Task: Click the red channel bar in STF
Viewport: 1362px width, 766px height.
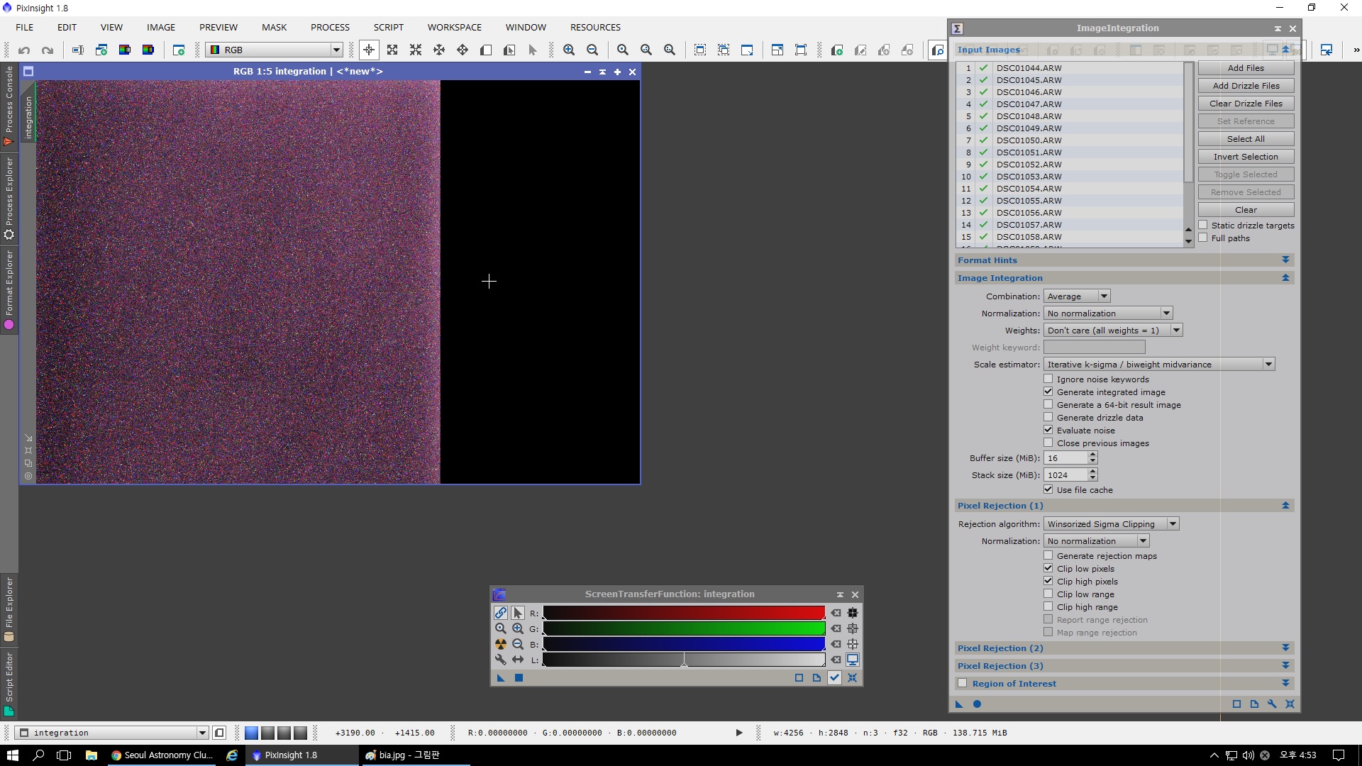Action: click(x=684, y=613)
